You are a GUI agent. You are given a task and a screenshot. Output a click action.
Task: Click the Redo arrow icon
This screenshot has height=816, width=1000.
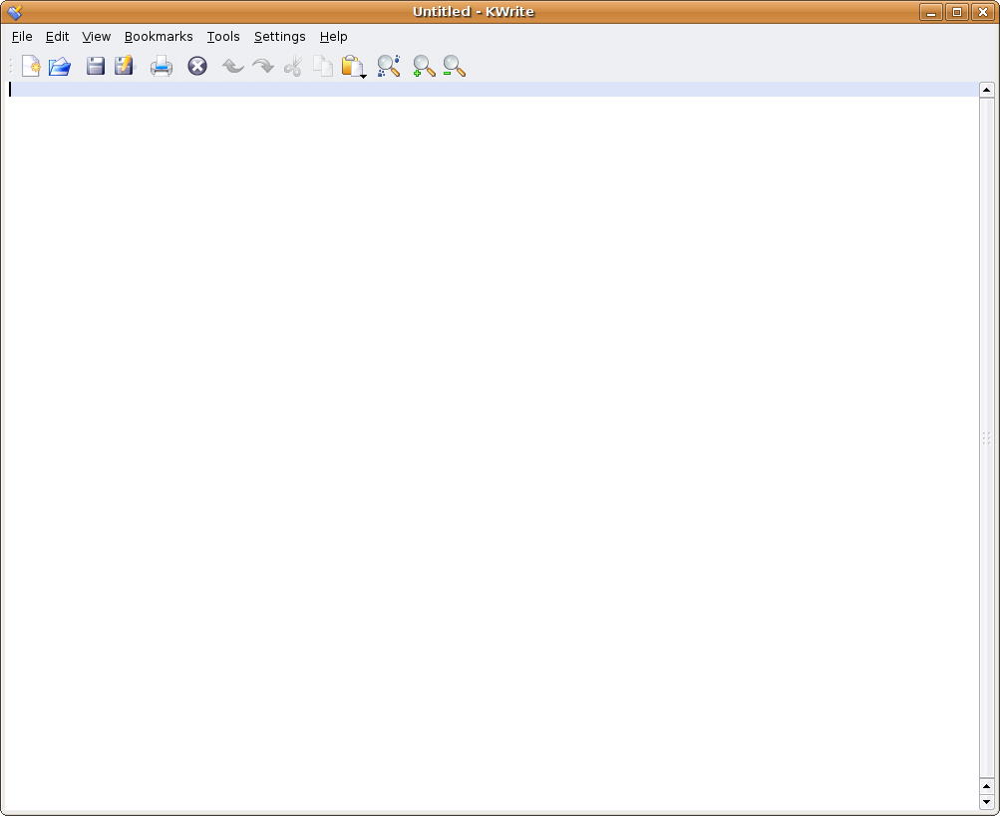tap(262, 67)
